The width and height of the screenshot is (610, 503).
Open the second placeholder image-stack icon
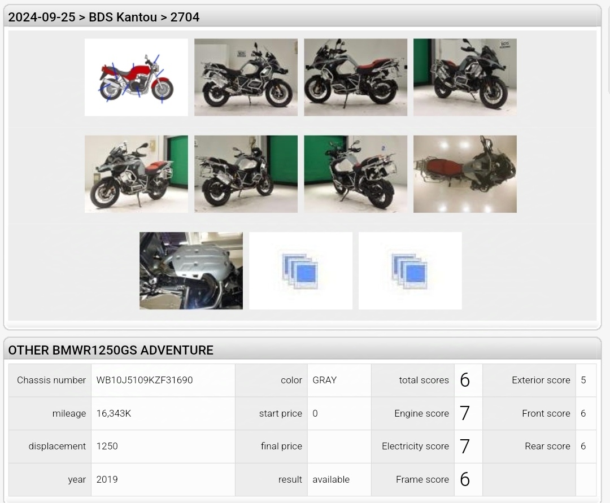[410, 270]
